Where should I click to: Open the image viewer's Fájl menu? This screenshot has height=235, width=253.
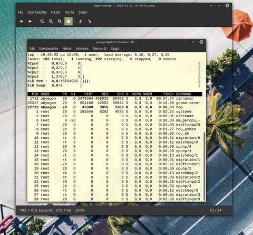pos(21,12)
